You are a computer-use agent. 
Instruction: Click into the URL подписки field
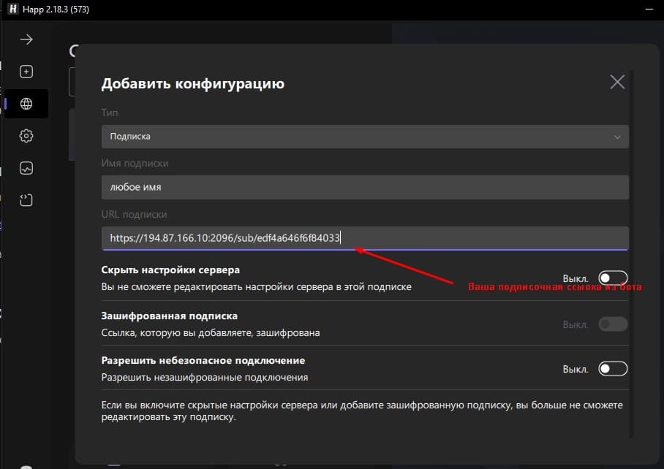[365, 238]
